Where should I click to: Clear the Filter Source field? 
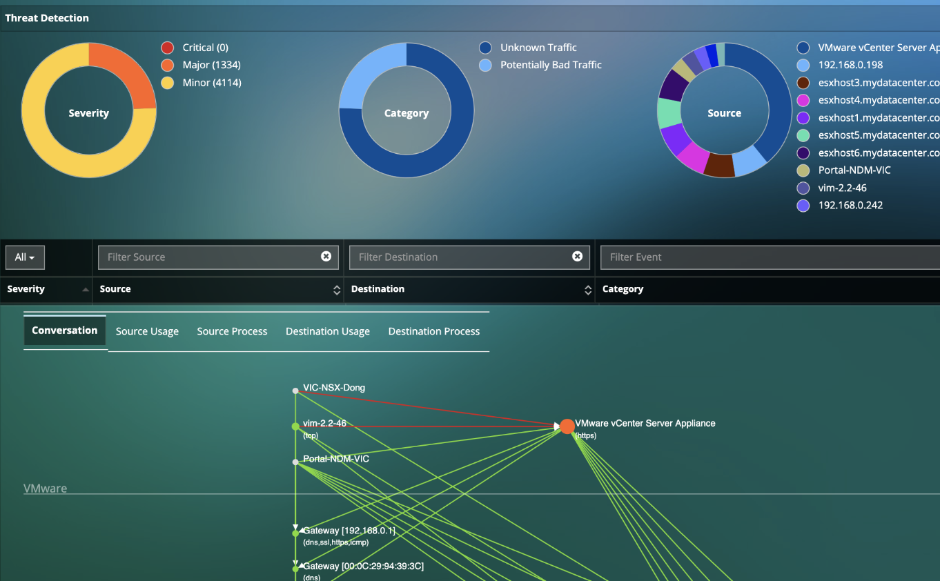(x=326, y=257)
